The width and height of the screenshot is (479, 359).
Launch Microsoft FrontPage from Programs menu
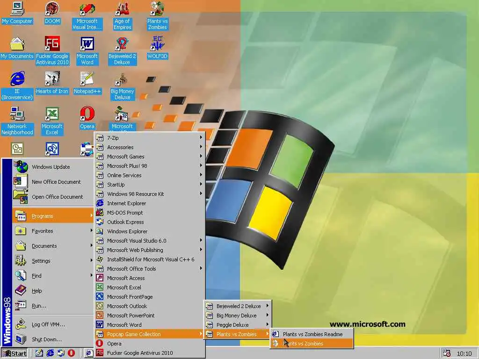coord(149,297)
